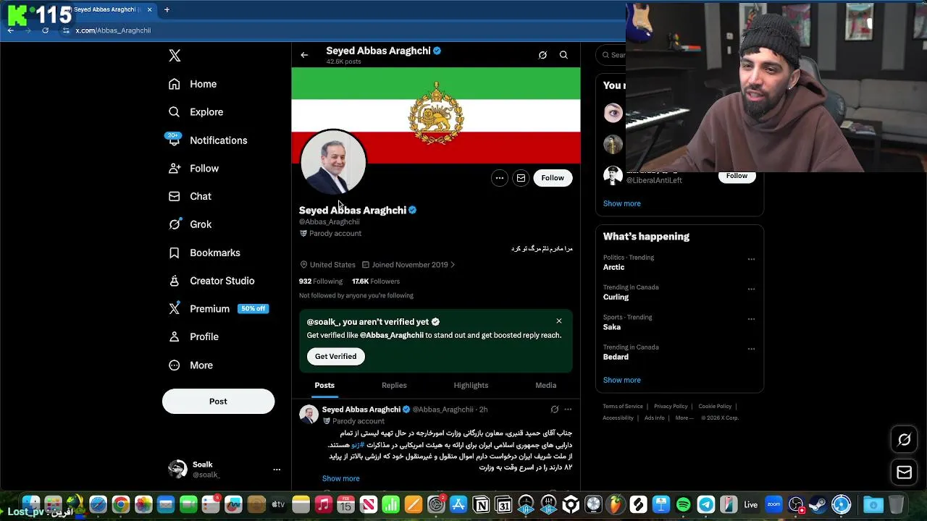
Task: Open the floating Messages envelope button
Action: [x=904, y=473]
